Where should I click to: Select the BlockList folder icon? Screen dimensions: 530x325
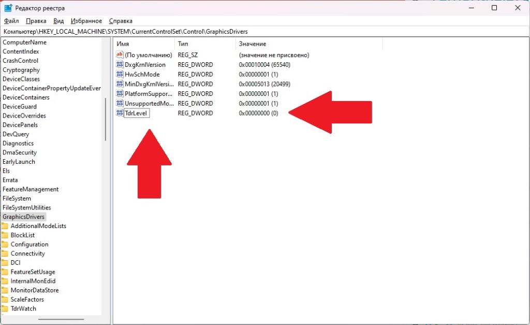click(5, 235)
